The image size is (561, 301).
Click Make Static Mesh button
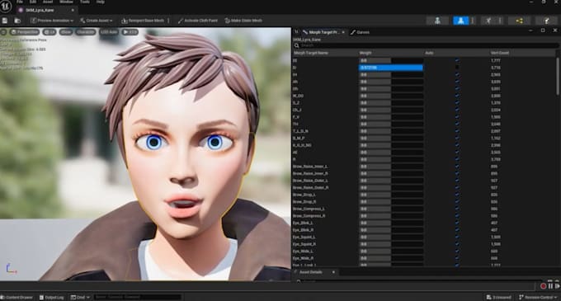(x=243, y=21)
